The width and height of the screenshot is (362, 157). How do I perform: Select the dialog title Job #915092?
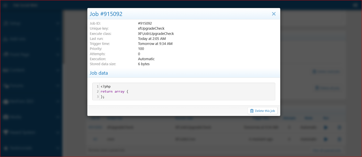(x=106, y=14)
